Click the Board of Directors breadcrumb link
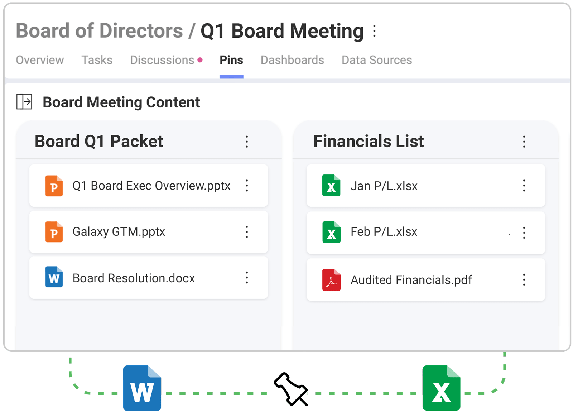This screenshot has width=573, height=412. point(99,31)
